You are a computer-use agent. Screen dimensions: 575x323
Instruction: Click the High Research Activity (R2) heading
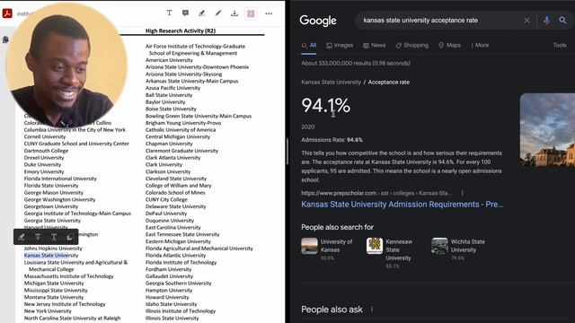click(x=181, y=31)
